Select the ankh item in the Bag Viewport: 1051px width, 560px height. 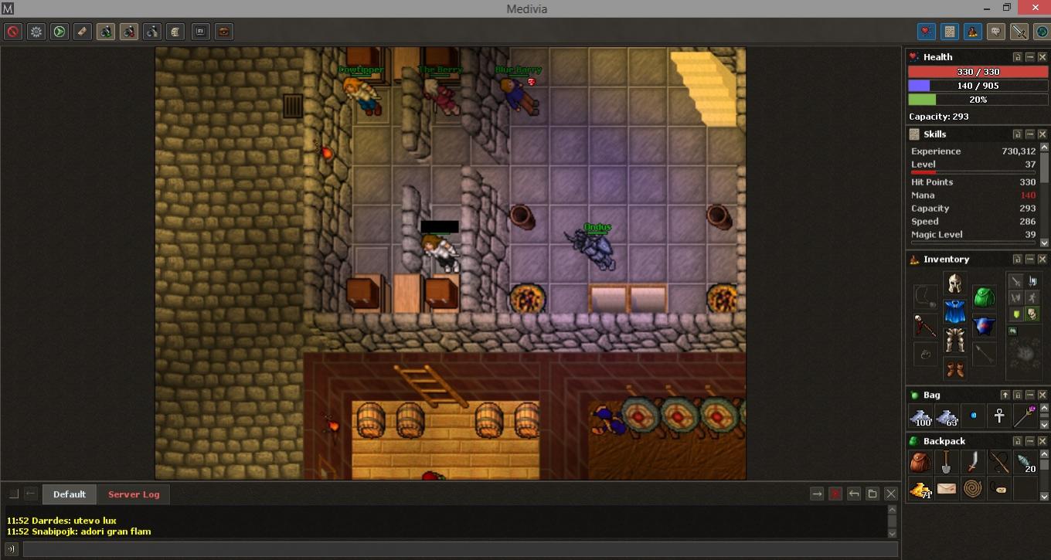[999, 416]
